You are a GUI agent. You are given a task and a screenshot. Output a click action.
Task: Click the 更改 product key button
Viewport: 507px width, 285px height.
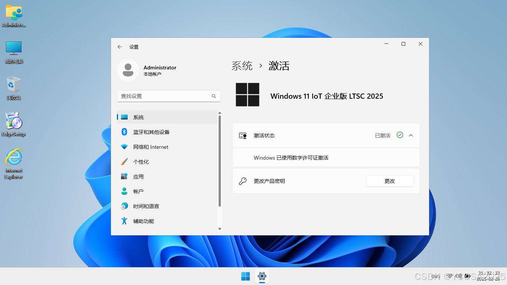click(x=390, y=181)
